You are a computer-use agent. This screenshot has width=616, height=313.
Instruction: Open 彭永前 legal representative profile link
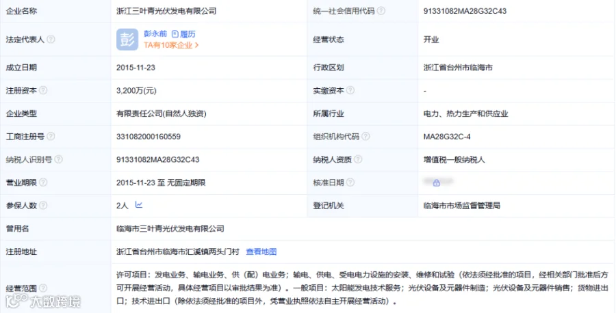click(x=155, y=34)
